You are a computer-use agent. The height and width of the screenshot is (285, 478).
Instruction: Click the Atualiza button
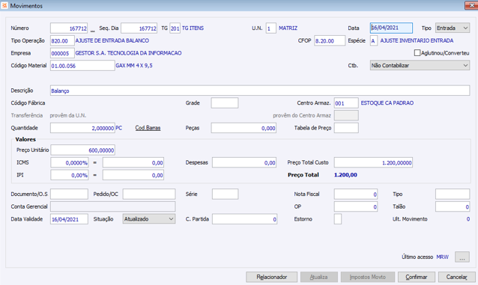coord(319,277)
